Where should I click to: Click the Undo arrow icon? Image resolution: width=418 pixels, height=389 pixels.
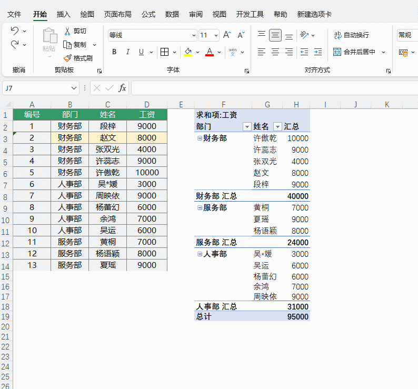(15, 31)
